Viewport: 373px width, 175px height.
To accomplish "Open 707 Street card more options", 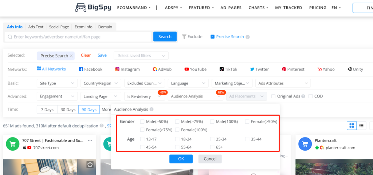I will 90,140.
